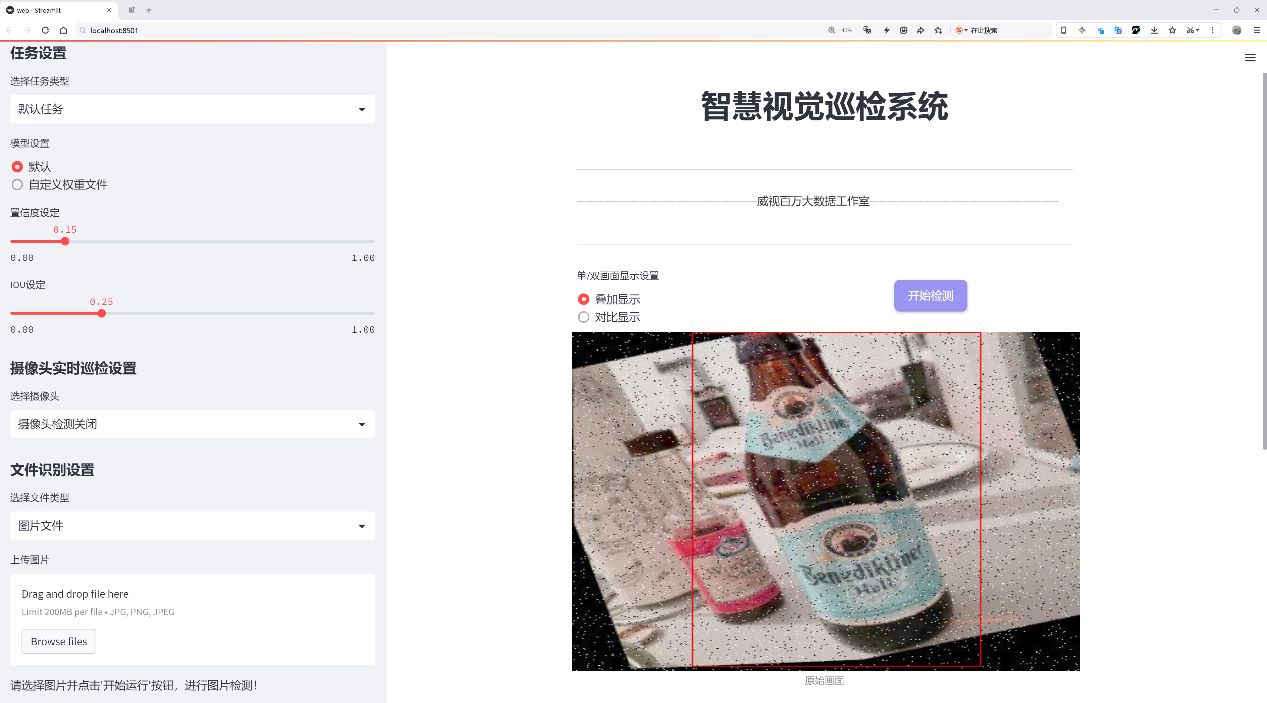Open the favorites star in toolbar

1172,31
